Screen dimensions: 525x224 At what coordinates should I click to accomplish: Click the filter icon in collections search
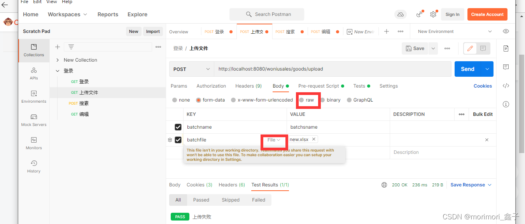[71, 47]
